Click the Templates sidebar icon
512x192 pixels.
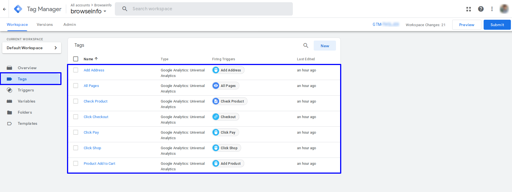coord(9,123)
